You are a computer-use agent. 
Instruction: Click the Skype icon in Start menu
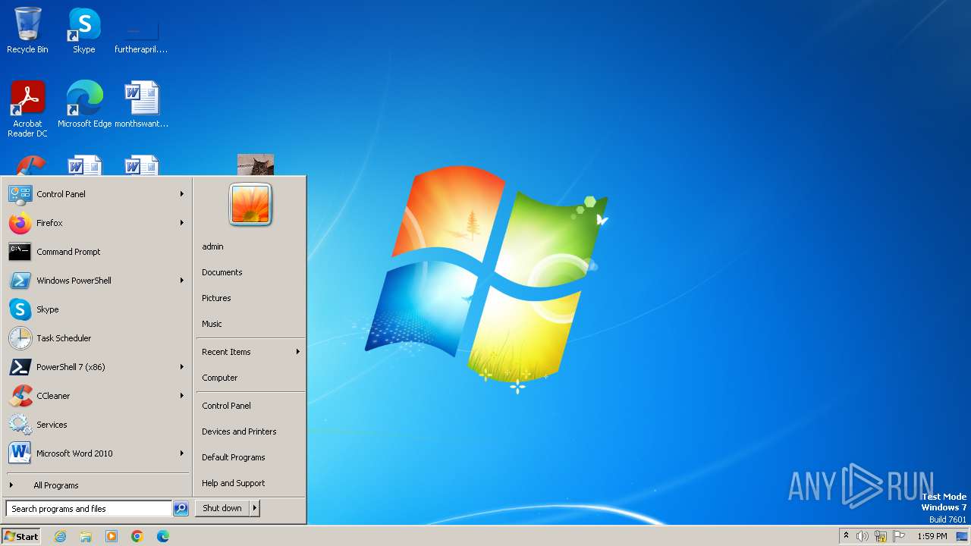click(20, 309)
